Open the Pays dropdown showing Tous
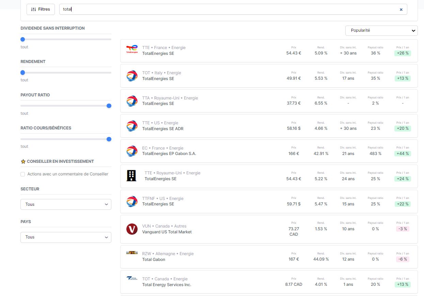 pyautogui.click(x=66, y=237)
